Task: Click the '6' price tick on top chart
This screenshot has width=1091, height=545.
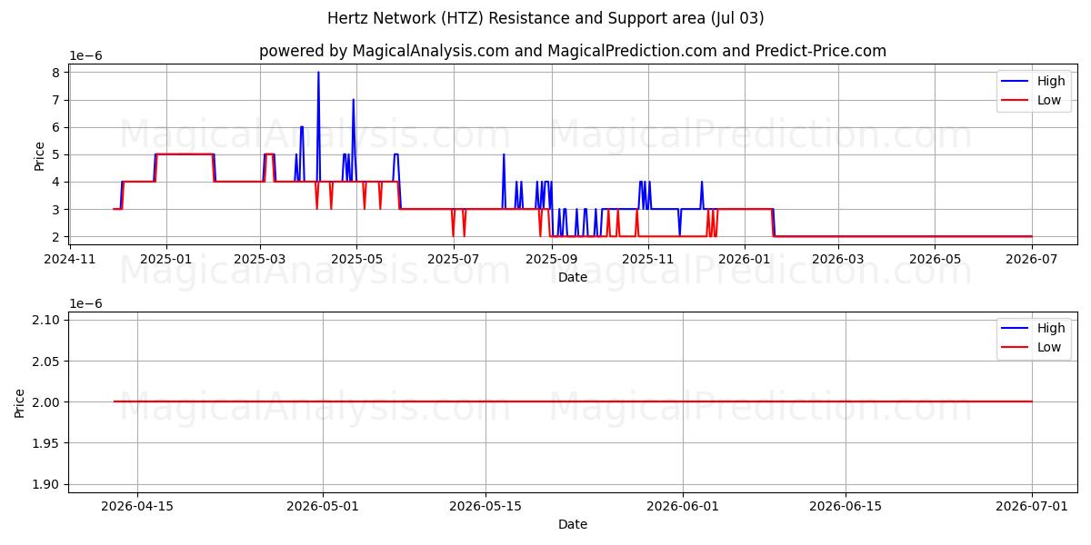Action: click(x=55, y=127)
